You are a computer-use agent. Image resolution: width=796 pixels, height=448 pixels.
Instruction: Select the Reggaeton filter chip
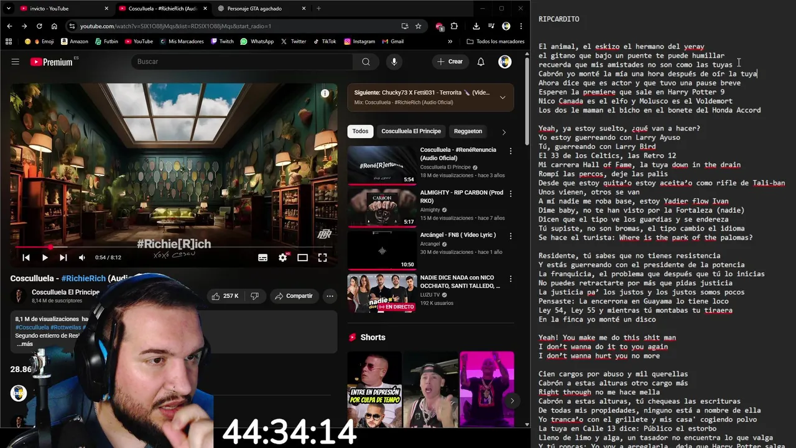coord(468,131)
